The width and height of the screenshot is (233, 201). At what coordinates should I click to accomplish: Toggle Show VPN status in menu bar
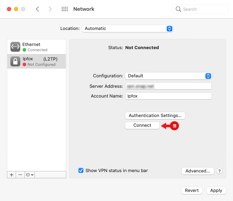coord(81,170)
